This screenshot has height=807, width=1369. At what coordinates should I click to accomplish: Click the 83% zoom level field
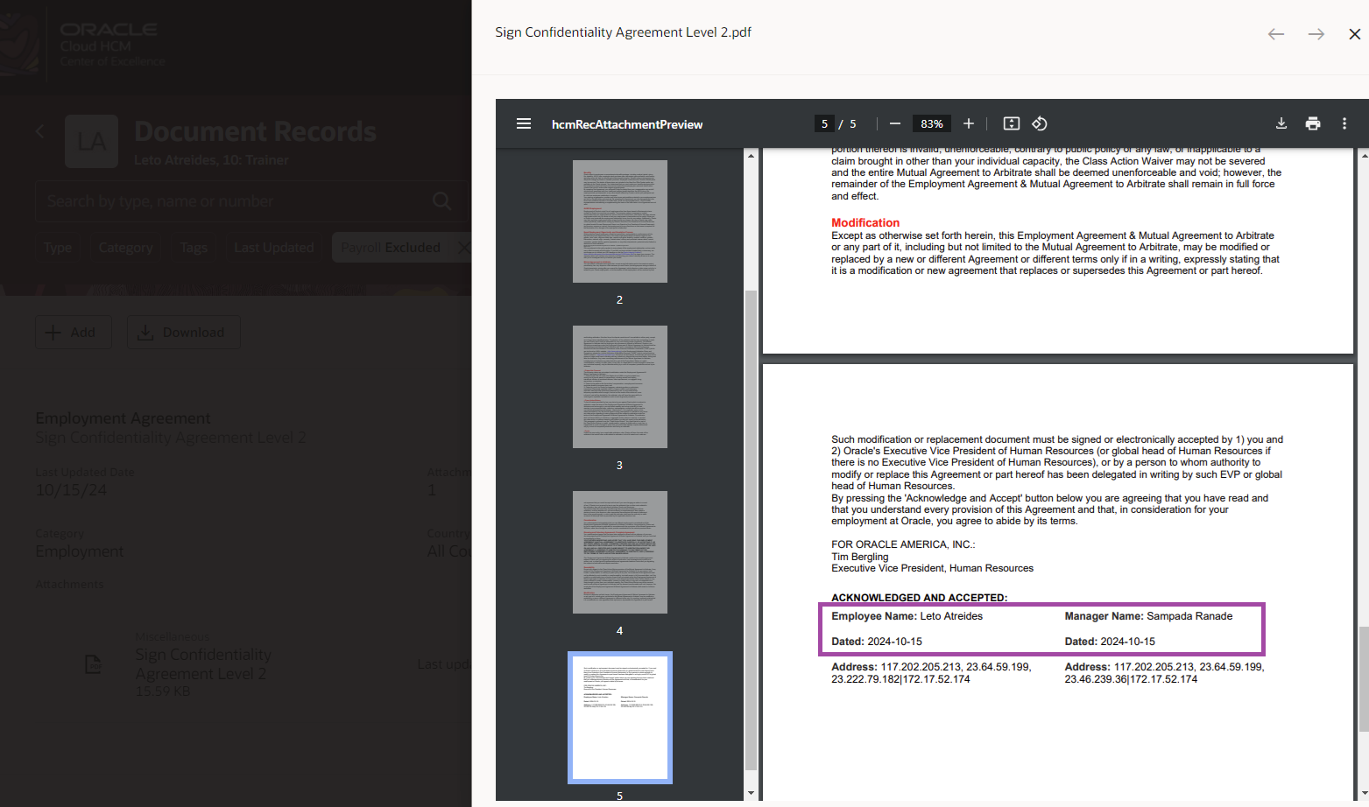click(x=932, y=123)
